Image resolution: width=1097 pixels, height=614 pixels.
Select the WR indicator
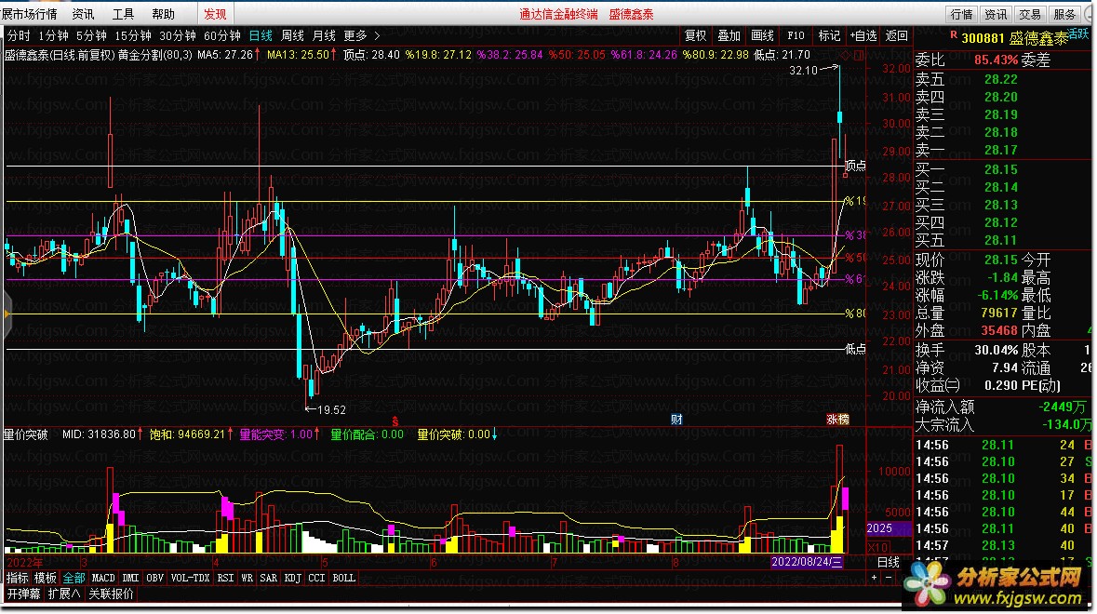pyautogui.click(x=247, y=579)
